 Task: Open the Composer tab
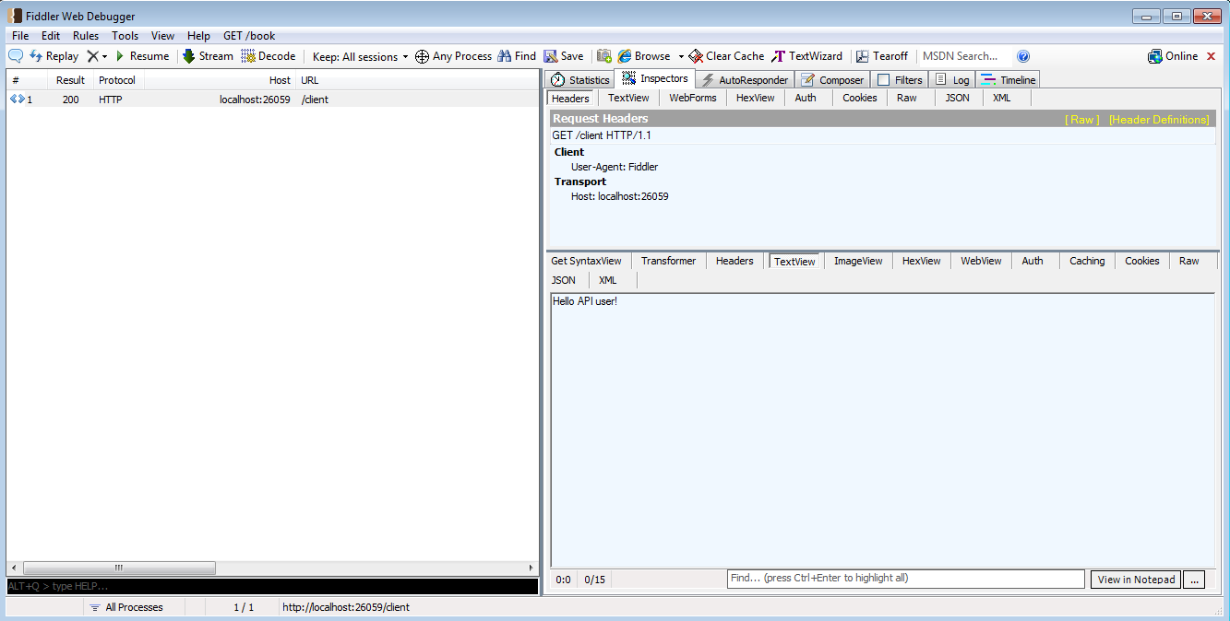pyautogui.click(x=832, y=79)
